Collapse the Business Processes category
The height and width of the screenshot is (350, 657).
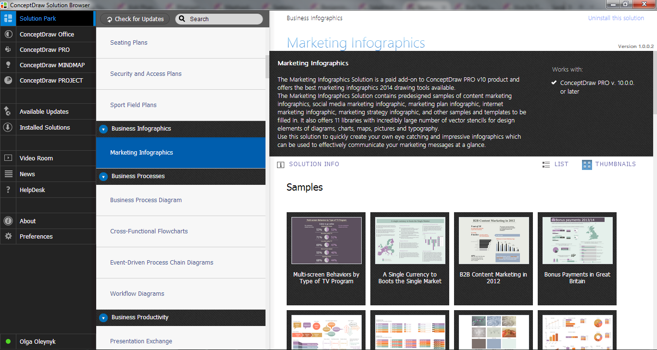click(103, 177)
